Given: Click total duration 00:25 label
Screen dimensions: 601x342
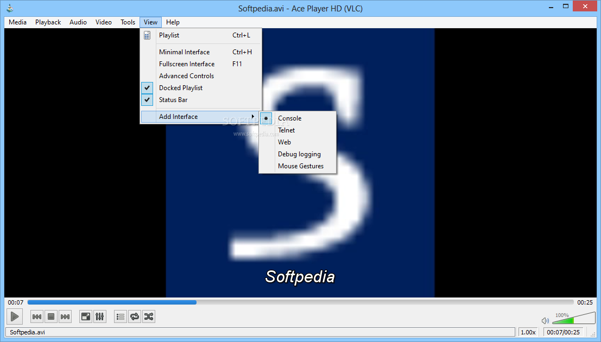Looking at the screenshot, I should pyautogui.click(x=585, y=302).
